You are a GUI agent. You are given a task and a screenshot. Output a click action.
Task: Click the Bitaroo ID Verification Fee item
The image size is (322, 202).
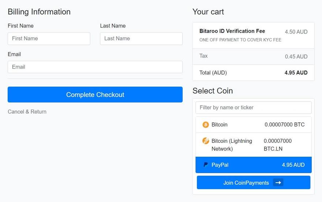(x=232, y=31)
